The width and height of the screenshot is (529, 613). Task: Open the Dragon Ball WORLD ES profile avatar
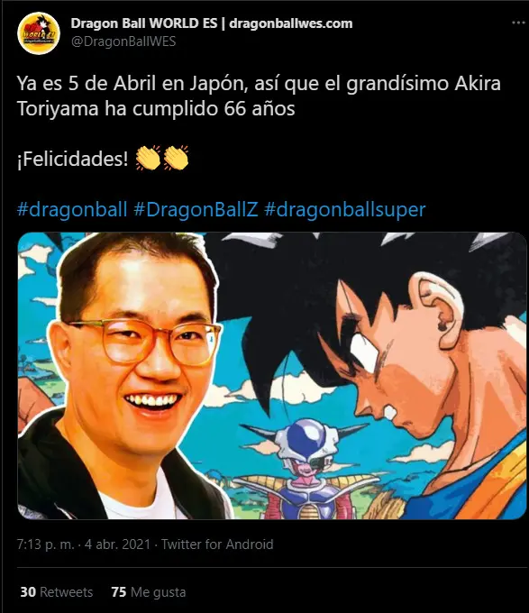[x=39, y=33]
